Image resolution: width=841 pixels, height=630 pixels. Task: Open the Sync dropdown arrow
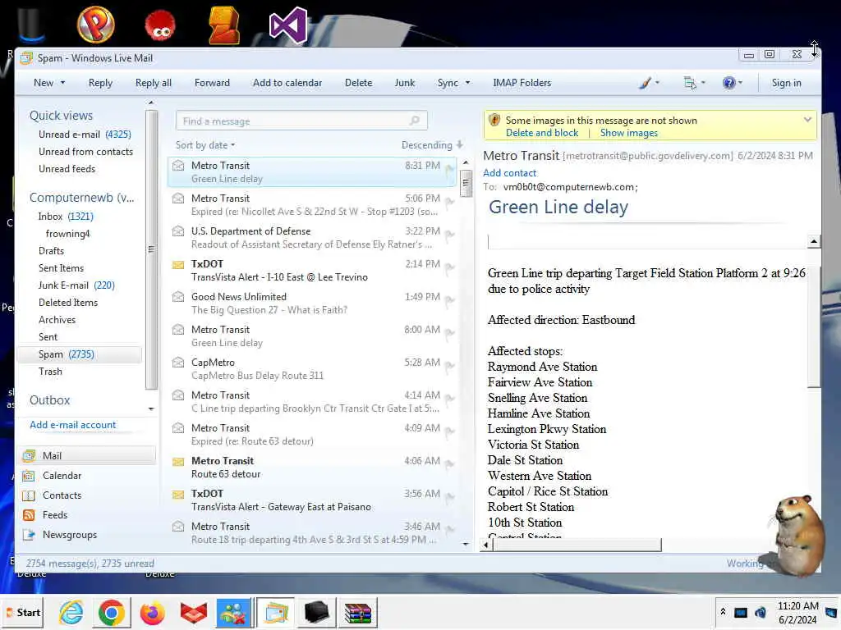pos(467,83)
